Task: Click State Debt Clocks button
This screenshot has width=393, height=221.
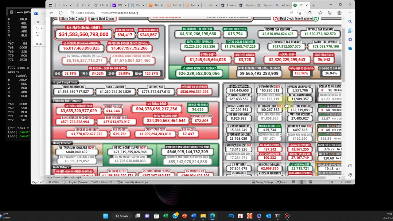Action: pyautogui.click(x=73, y=19)
